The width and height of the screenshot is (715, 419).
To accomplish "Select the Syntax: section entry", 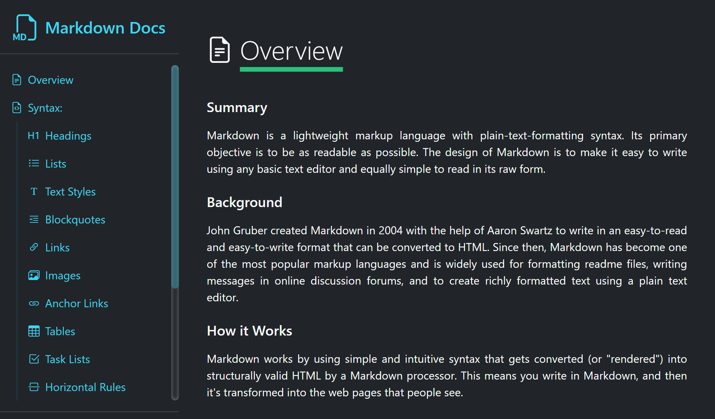I will (x=45, y=108).
